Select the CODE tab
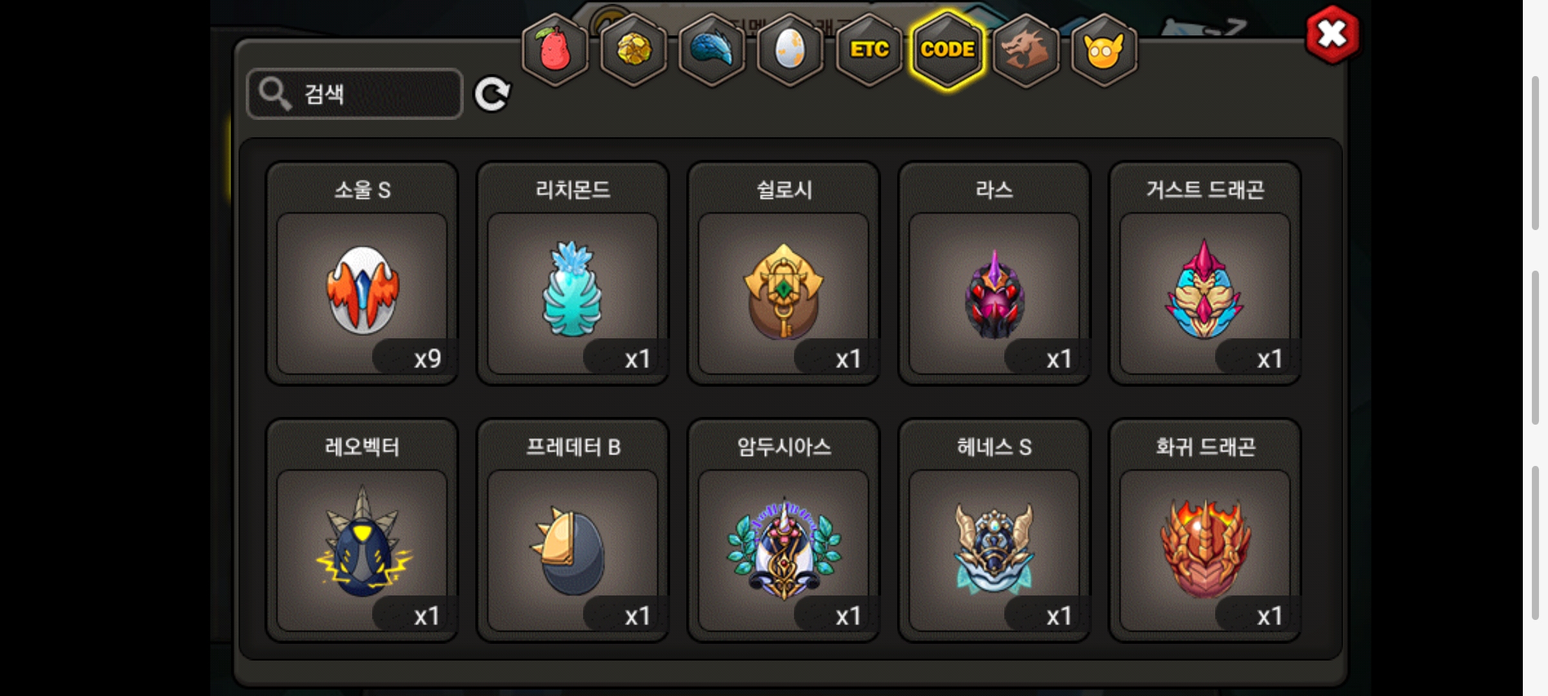 click(948, 50)
